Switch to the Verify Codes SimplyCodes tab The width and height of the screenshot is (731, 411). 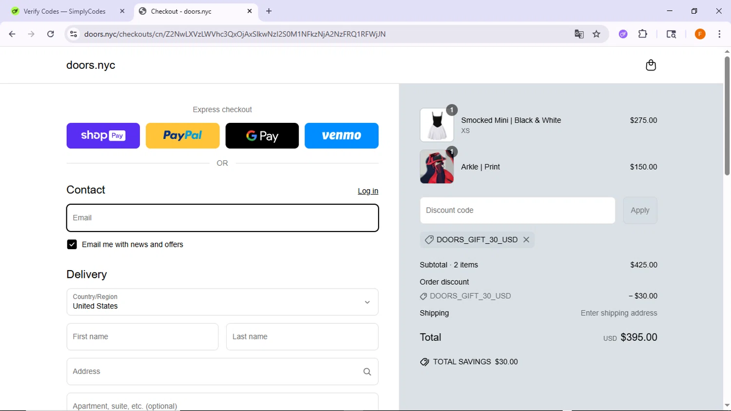click(64, 11)
